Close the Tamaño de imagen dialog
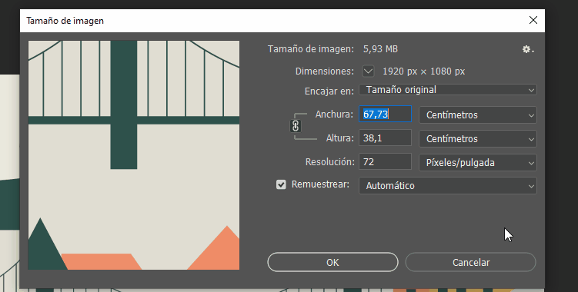This screenshot has width=578, height=292. tap(533, 20)
